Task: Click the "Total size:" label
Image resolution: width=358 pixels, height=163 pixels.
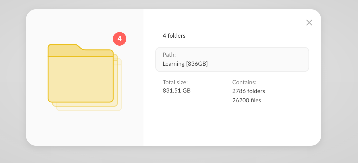Action: tap(175, 82)
